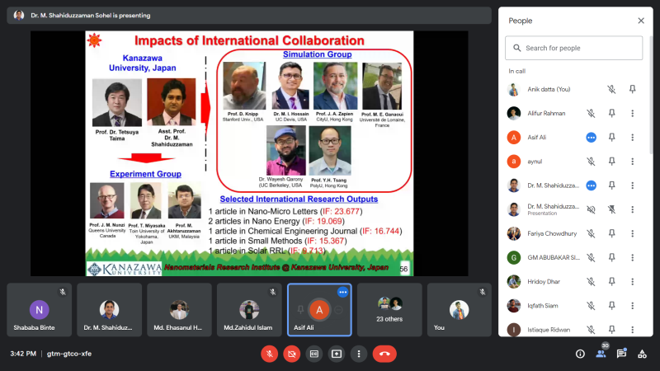This screenshot has width=660, height=371.
Task: Select the Shababa Binte participant tile
Action: (x=39, y=310)
